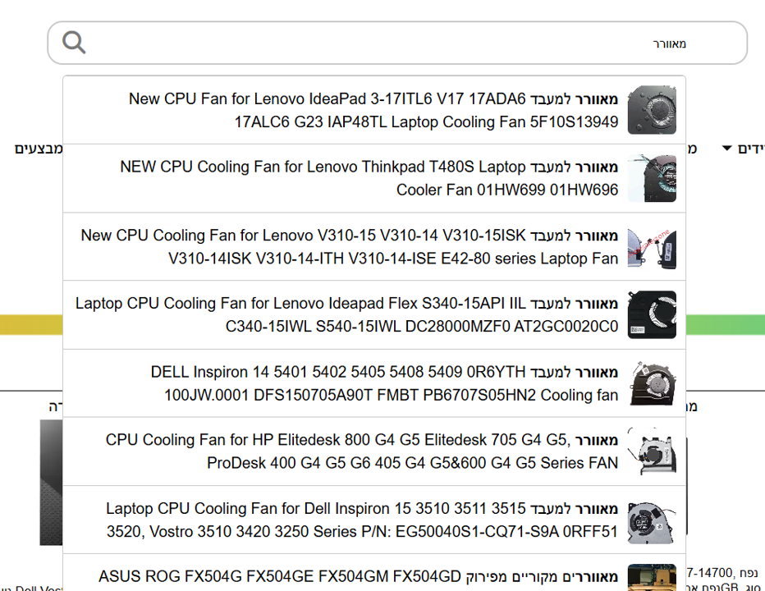Open the HP Elitedesk 800 G4 fan suggestion
Viewport: 765px width, 591px height.
click(x=374, y=451)
